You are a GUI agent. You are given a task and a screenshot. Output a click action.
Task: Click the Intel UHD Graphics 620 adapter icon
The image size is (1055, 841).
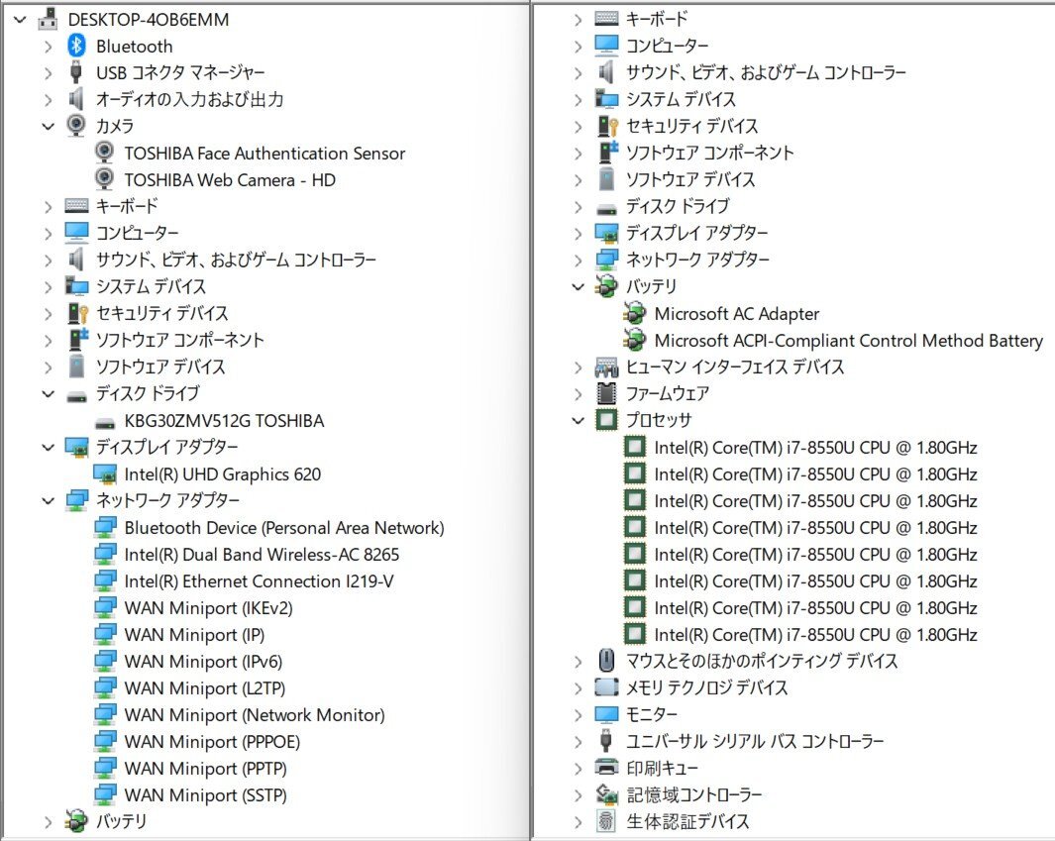coord(104,474)
